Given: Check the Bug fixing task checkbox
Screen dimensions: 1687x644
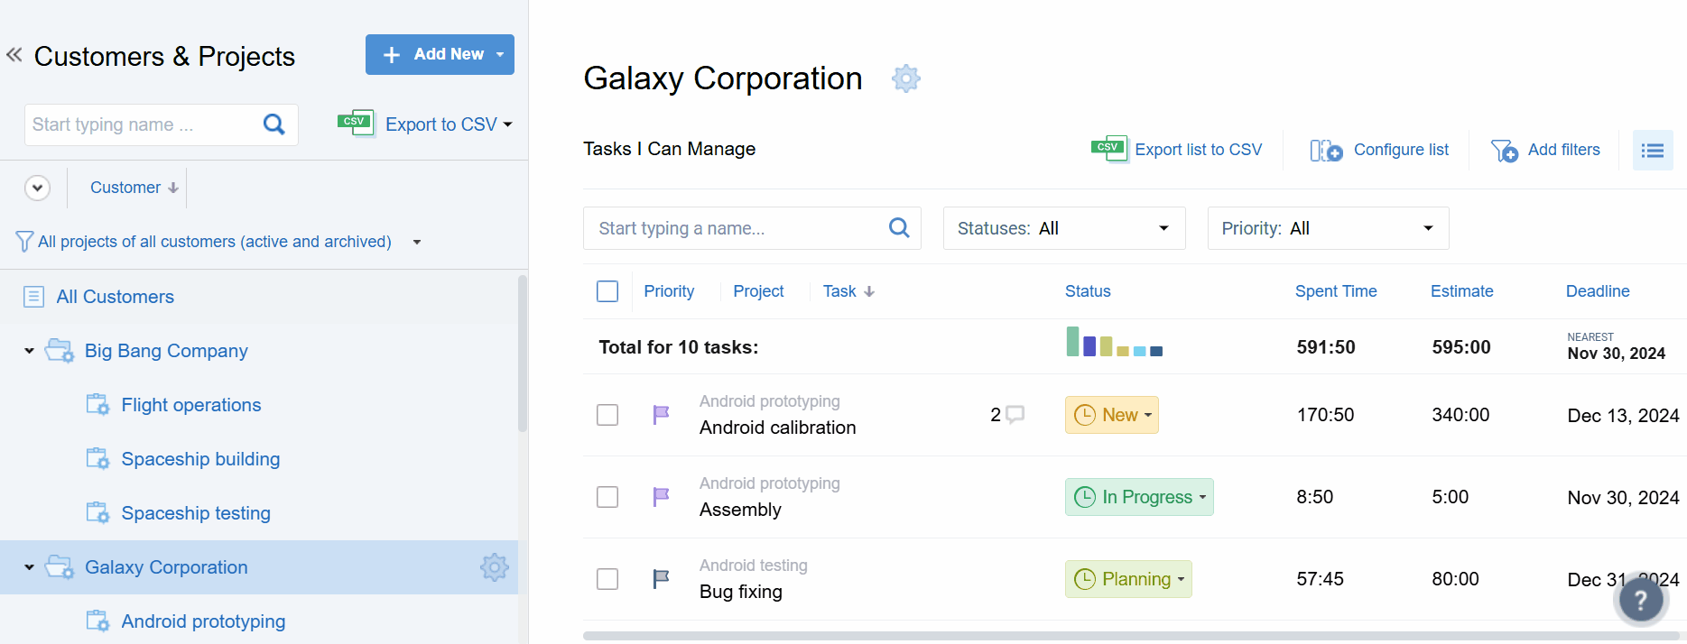Looking at the screenshot, I should point(607,579).
